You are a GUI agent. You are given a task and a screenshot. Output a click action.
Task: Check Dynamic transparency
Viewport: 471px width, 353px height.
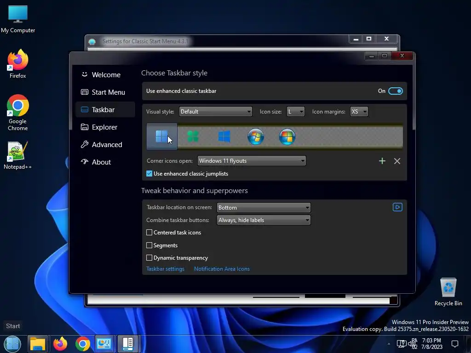[x=149, y=257]
